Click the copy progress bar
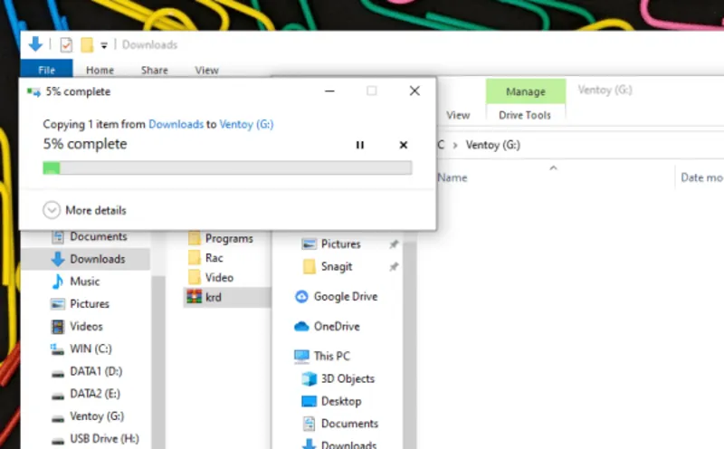The height and width of the screenshot is (449, 724). [227, 167]
